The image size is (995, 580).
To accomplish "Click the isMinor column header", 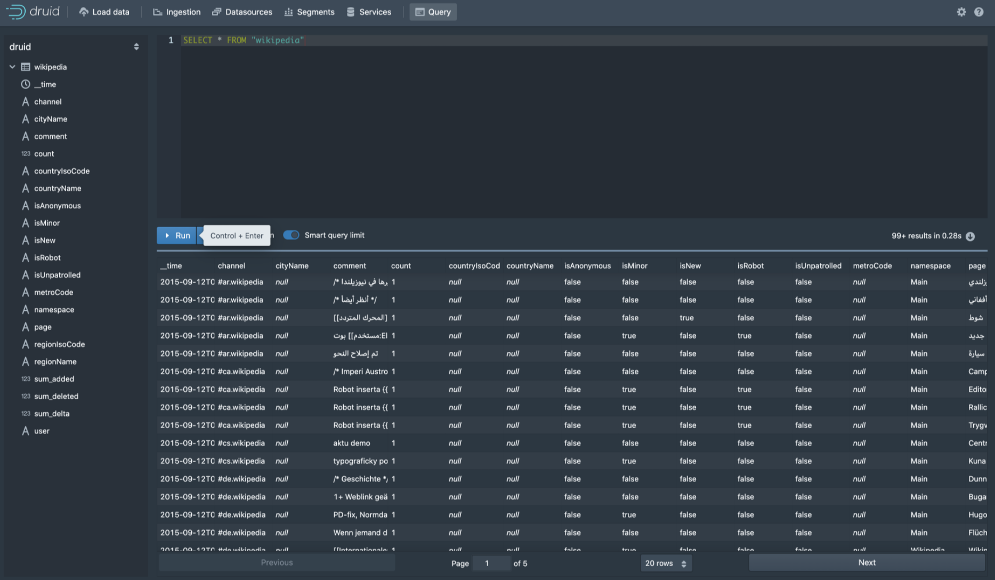I will (648, 265).
